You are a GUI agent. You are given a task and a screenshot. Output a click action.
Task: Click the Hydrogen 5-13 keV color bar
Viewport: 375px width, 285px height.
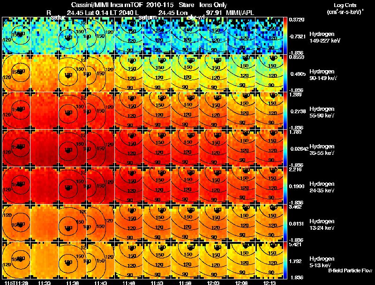click(x=285, y=260)
